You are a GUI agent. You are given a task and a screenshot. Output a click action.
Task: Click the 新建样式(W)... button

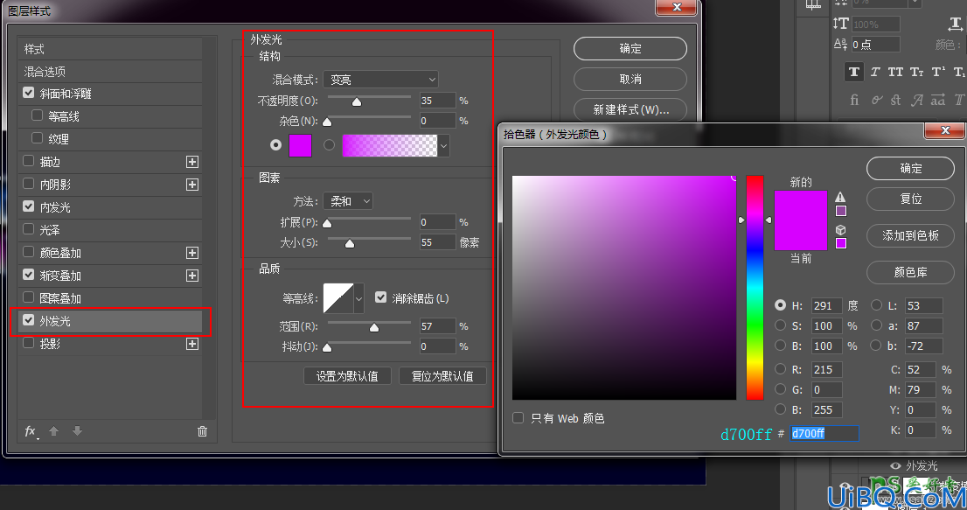point(630,109)
